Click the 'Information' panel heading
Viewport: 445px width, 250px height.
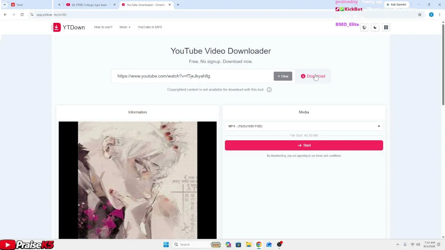tap(138, 112)
